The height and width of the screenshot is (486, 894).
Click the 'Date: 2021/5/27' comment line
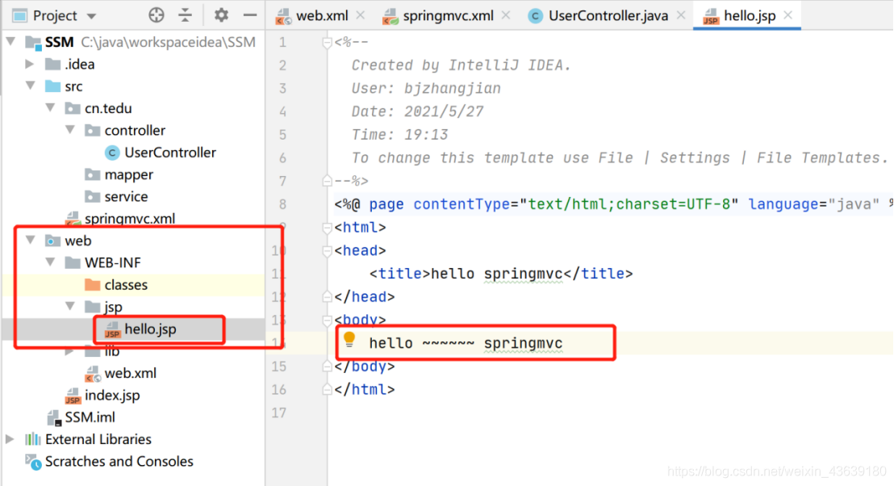(x=417, y=111)
